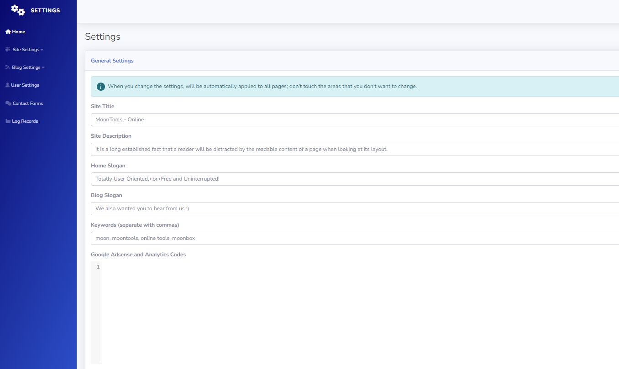Go to Home in the sidebar
Image resolution: width=619 pixels, height=369 pixels.
[15, 32]
